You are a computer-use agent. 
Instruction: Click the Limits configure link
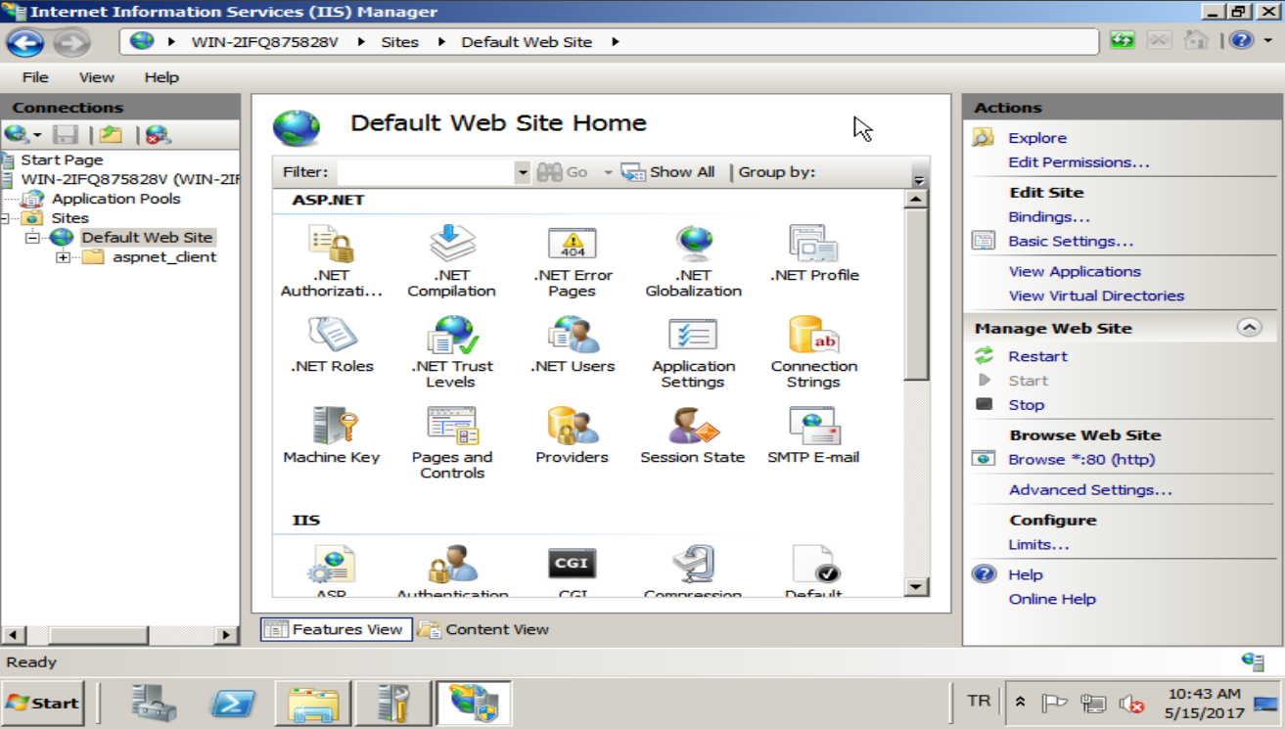pos(1038,544)
